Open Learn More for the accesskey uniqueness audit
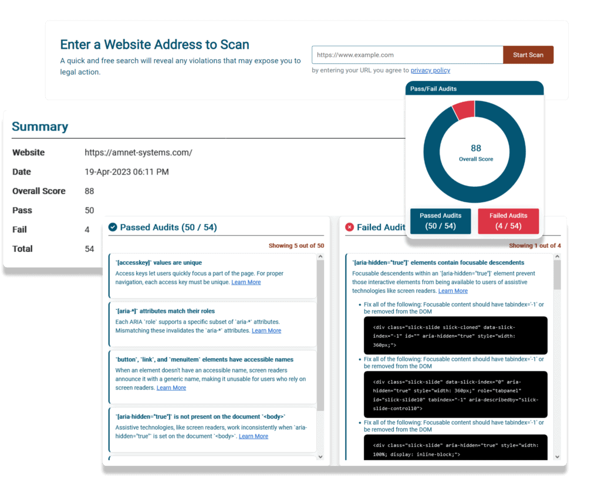 246,282
